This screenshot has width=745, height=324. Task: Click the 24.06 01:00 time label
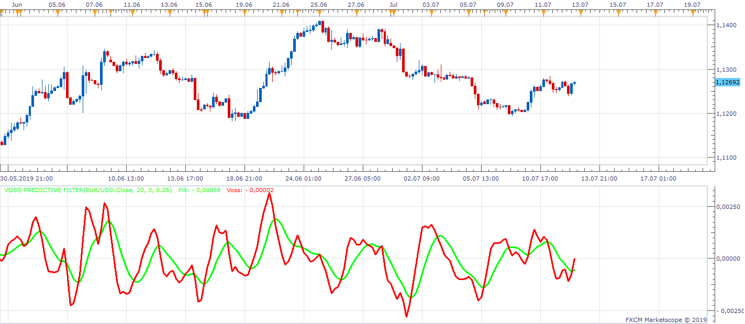pos(304,178)
